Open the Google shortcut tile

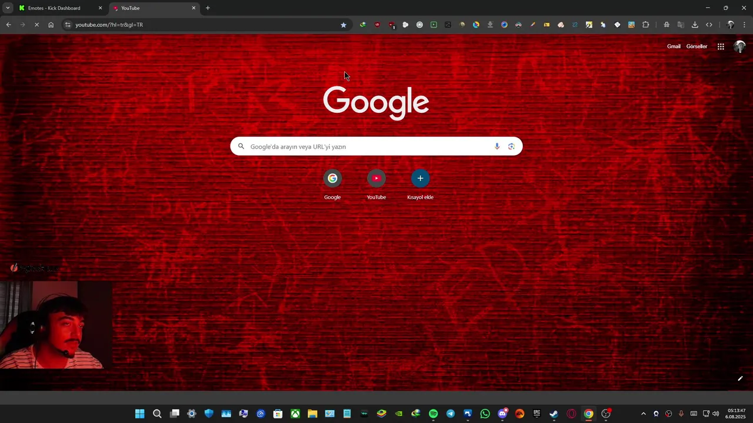332,184
